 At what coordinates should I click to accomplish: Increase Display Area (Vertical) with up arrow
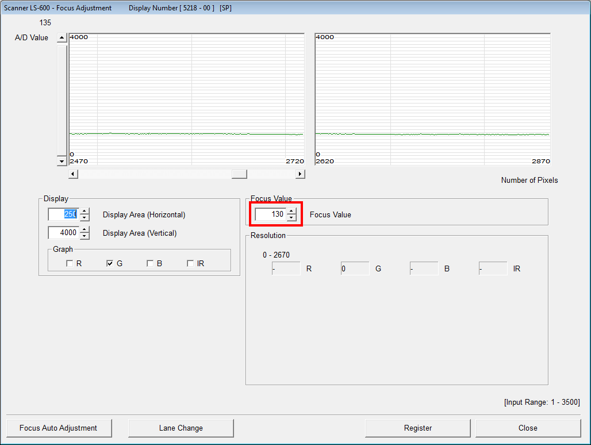coord(85,229)
